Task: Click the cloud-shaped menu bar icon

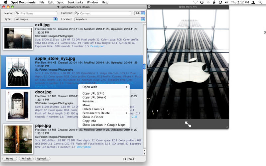Action: pyautogui.click(x=196, y=2)
